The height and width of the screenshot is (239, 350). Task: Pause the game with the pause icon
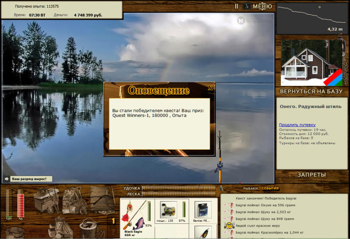click(236, 6)
